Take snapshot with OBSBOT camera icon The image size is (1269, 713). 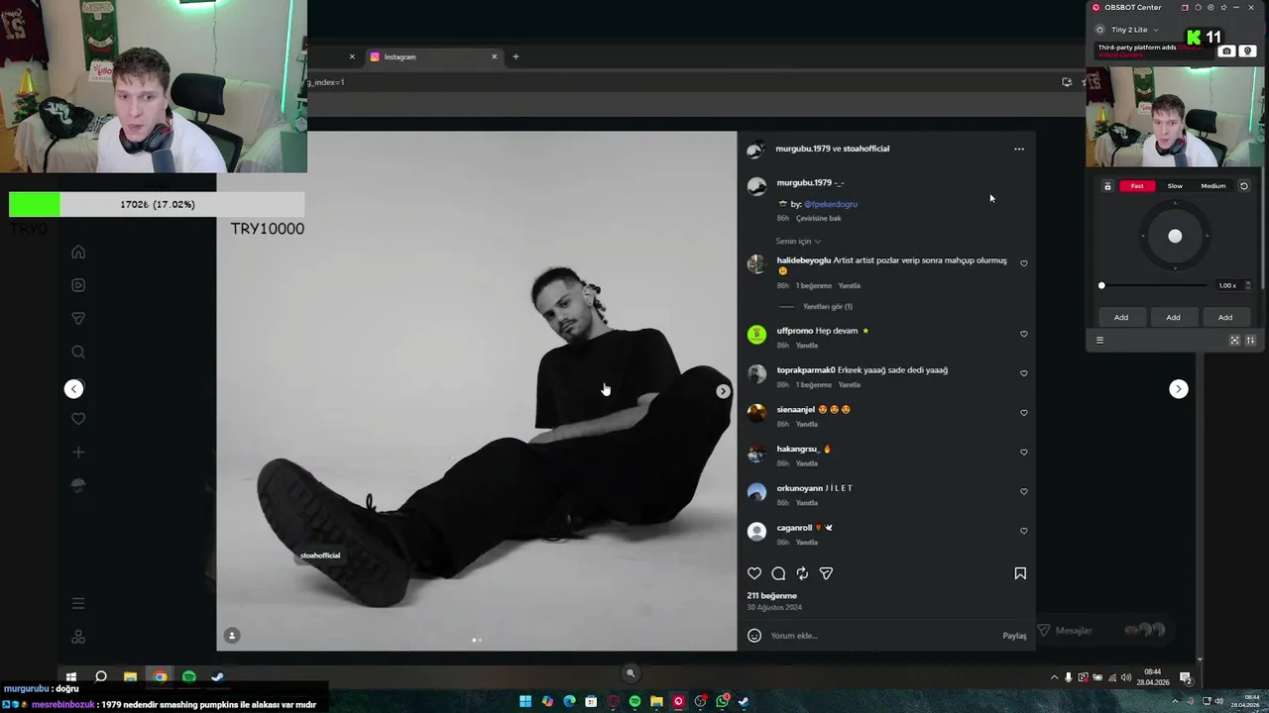click(x=1226, y=51)
